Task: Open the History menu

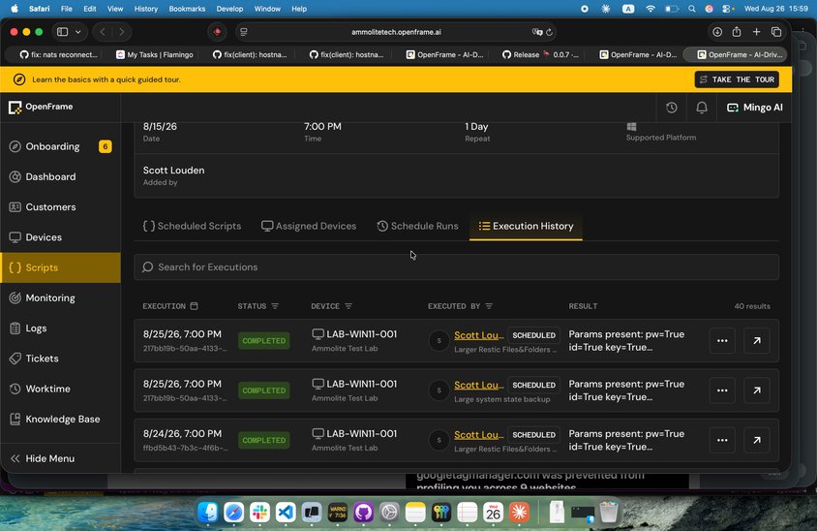Action: click(x=146, y=9)
